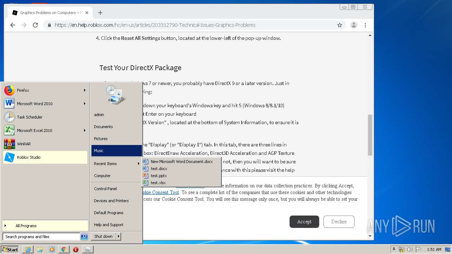Open Chrome three-dot menu
Image resolution: width=452 pixels, height=254 pixels.
pos(365,25)
